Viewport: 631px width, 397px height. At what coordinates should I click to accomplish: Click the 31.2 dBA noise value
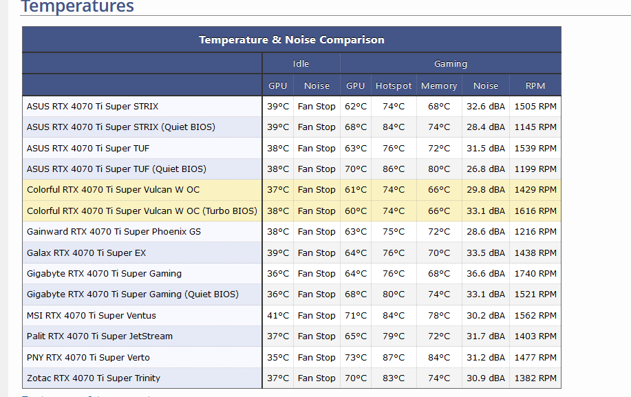point(486,358)
